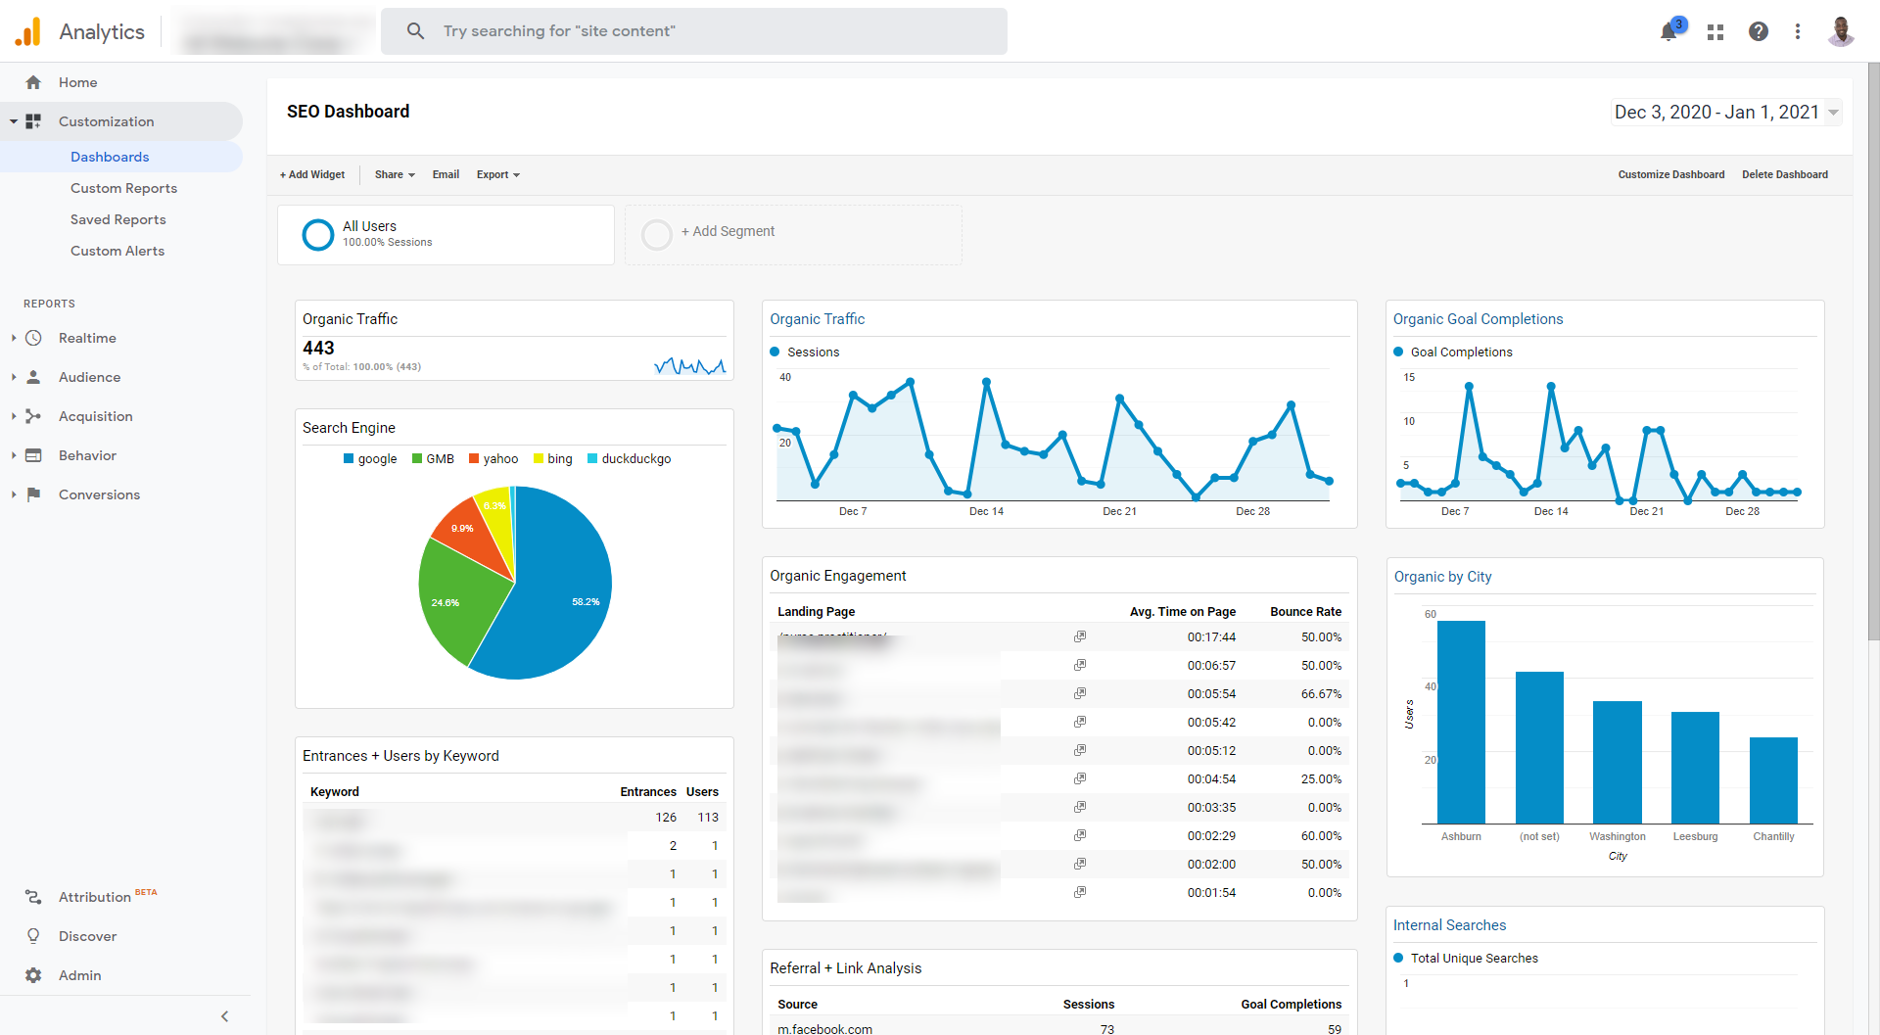
Task: Click the Audience person icon
Action: point(33,377)
